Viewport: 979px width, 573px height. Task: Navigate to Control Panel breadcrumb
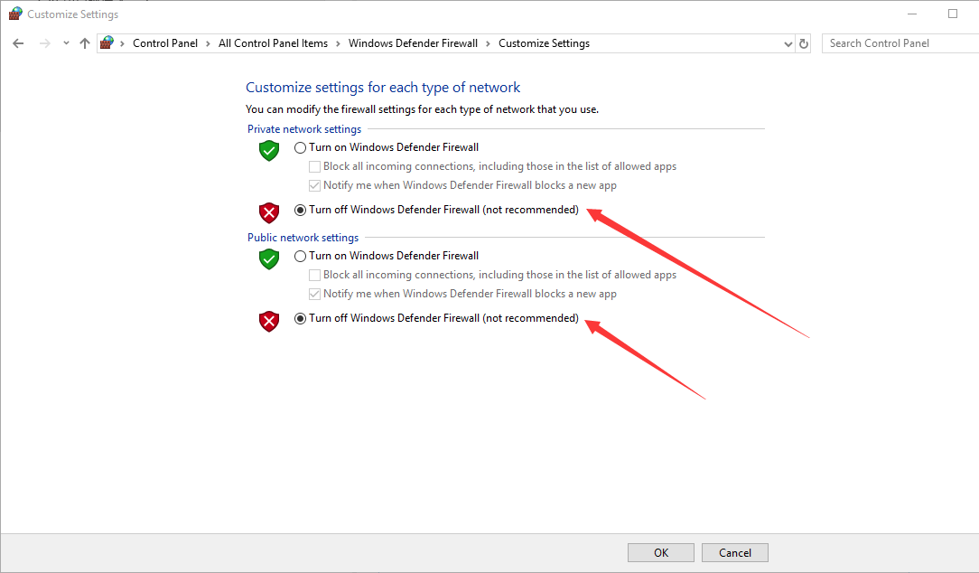pyautogui.click(x=165, y=43)
